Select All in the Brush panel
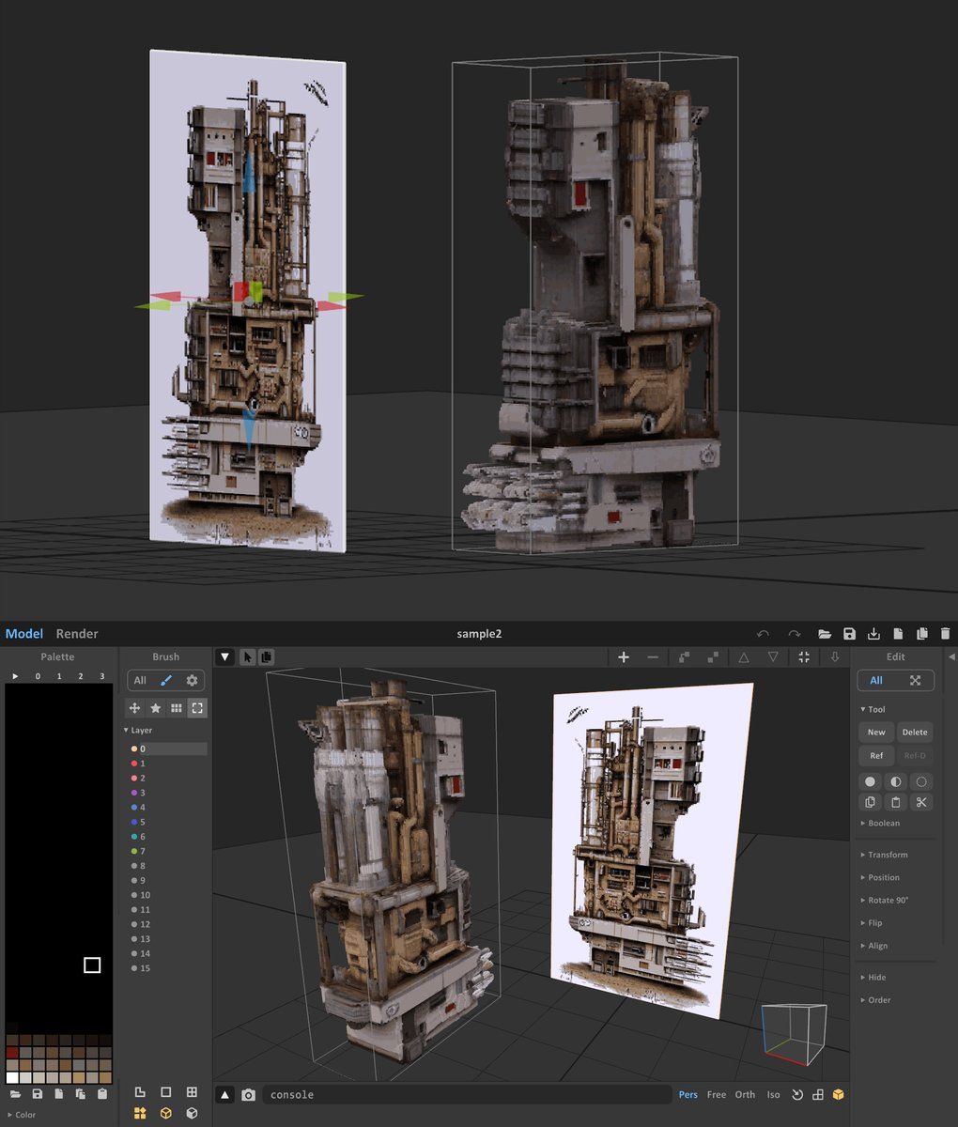 pyautogui.click(x=140, y=680)
